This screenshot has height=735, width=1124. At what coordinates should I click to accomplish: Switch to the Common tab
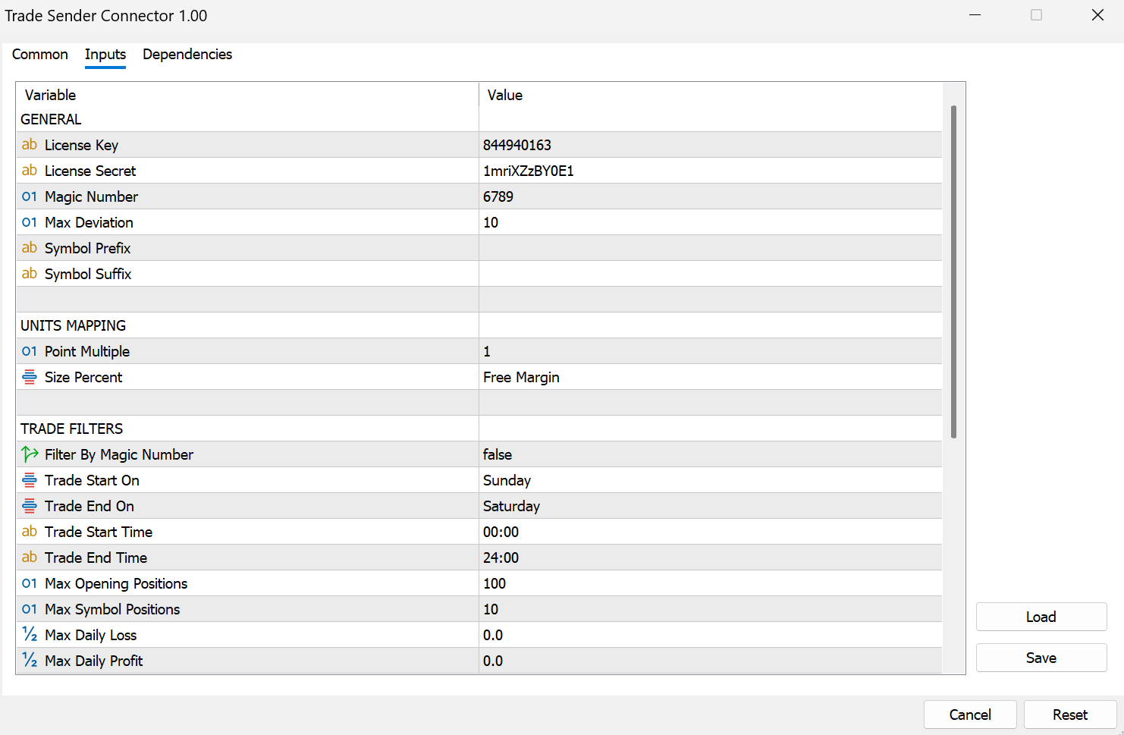click(x=40, y=55)
